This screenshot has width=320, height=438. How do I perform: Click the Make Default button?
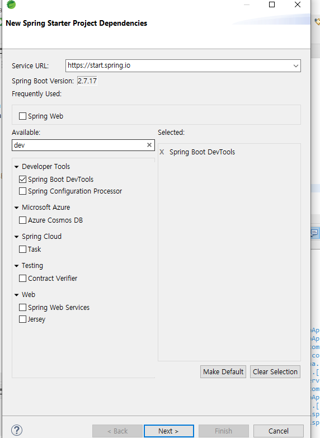tap(223, 372)
